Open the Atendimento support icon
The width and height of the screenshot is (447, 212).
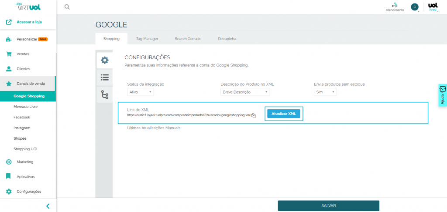click(395, 7)
